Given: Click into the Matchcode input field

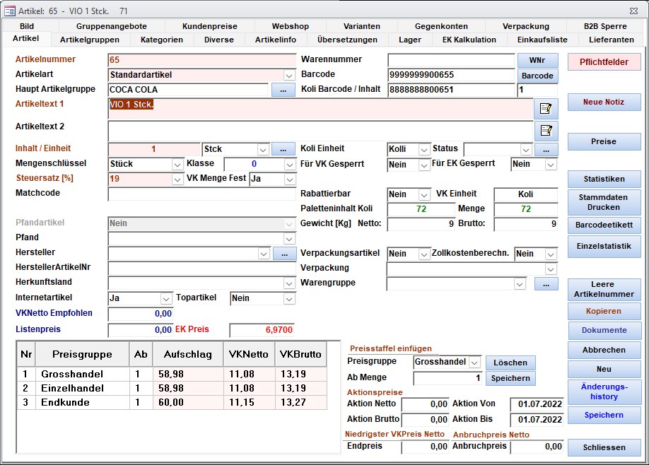Looking at the screenshot, I should (201, 194).
